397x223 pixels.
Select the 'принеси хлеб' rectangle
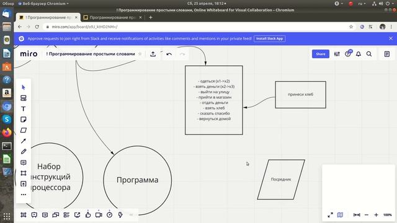tap(300, 95)
